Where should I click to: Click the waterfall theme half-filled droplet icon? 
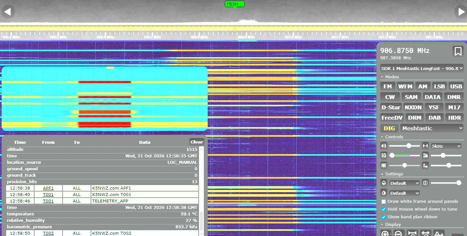click(x=384, y=193)
